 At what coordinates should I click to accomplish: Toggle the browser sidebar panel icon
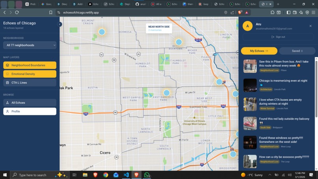point(288,12)
